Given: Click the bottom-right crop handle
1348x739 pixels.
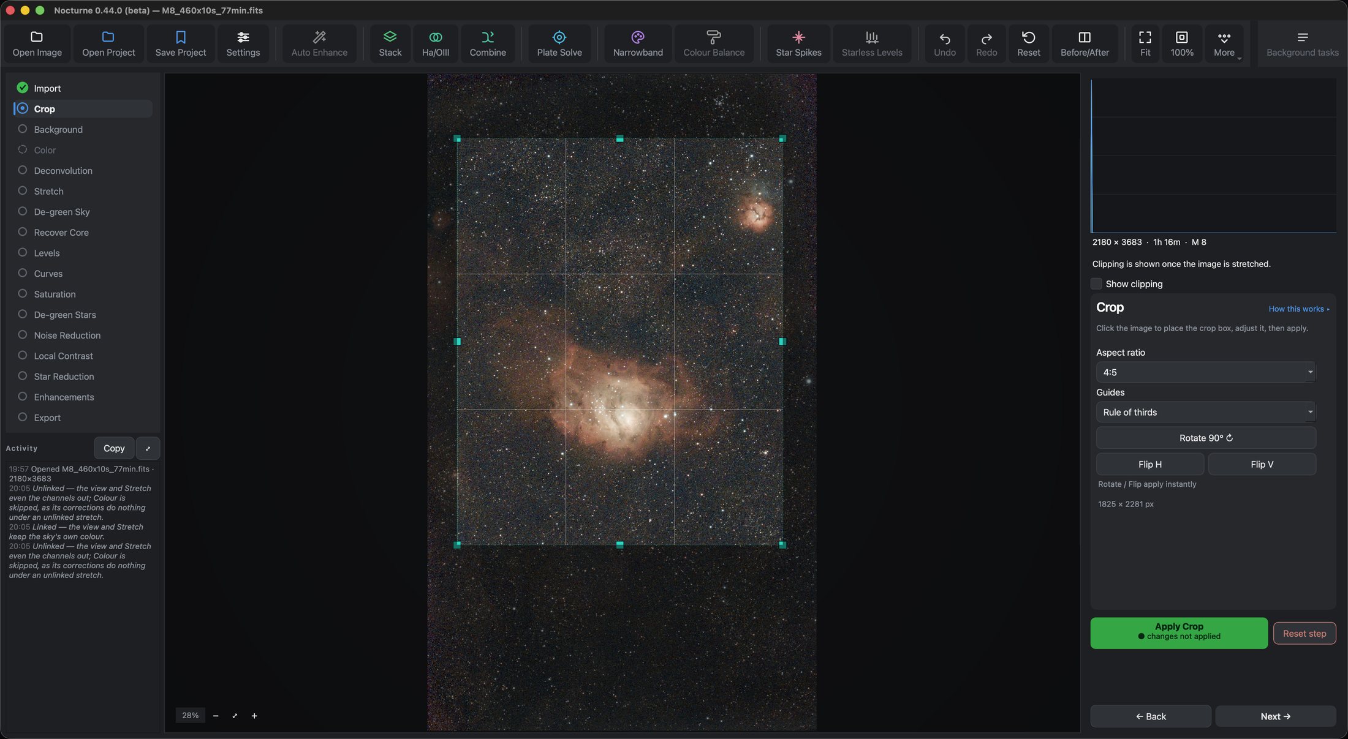Looking at the screenshot, I should (x=782, y=544).
